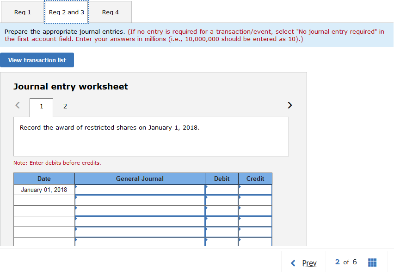The image size is (394, 274).
Task: Open the Req 1 tab
Action: point(23,12)
